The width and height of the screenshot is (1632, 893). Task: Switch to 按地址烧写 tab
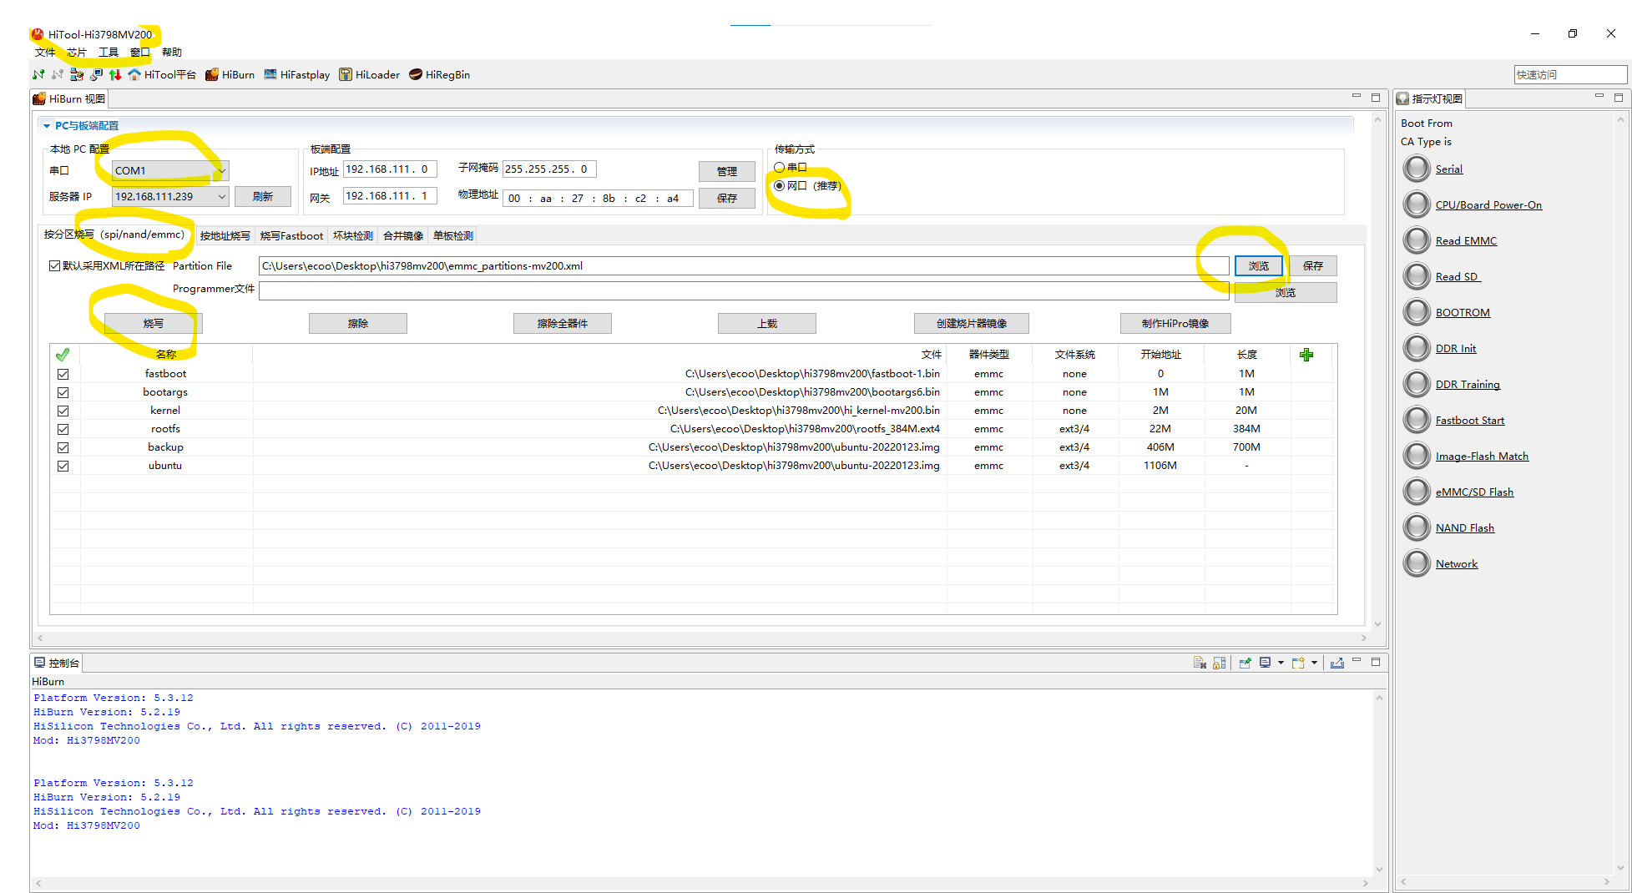pos(225,236)
